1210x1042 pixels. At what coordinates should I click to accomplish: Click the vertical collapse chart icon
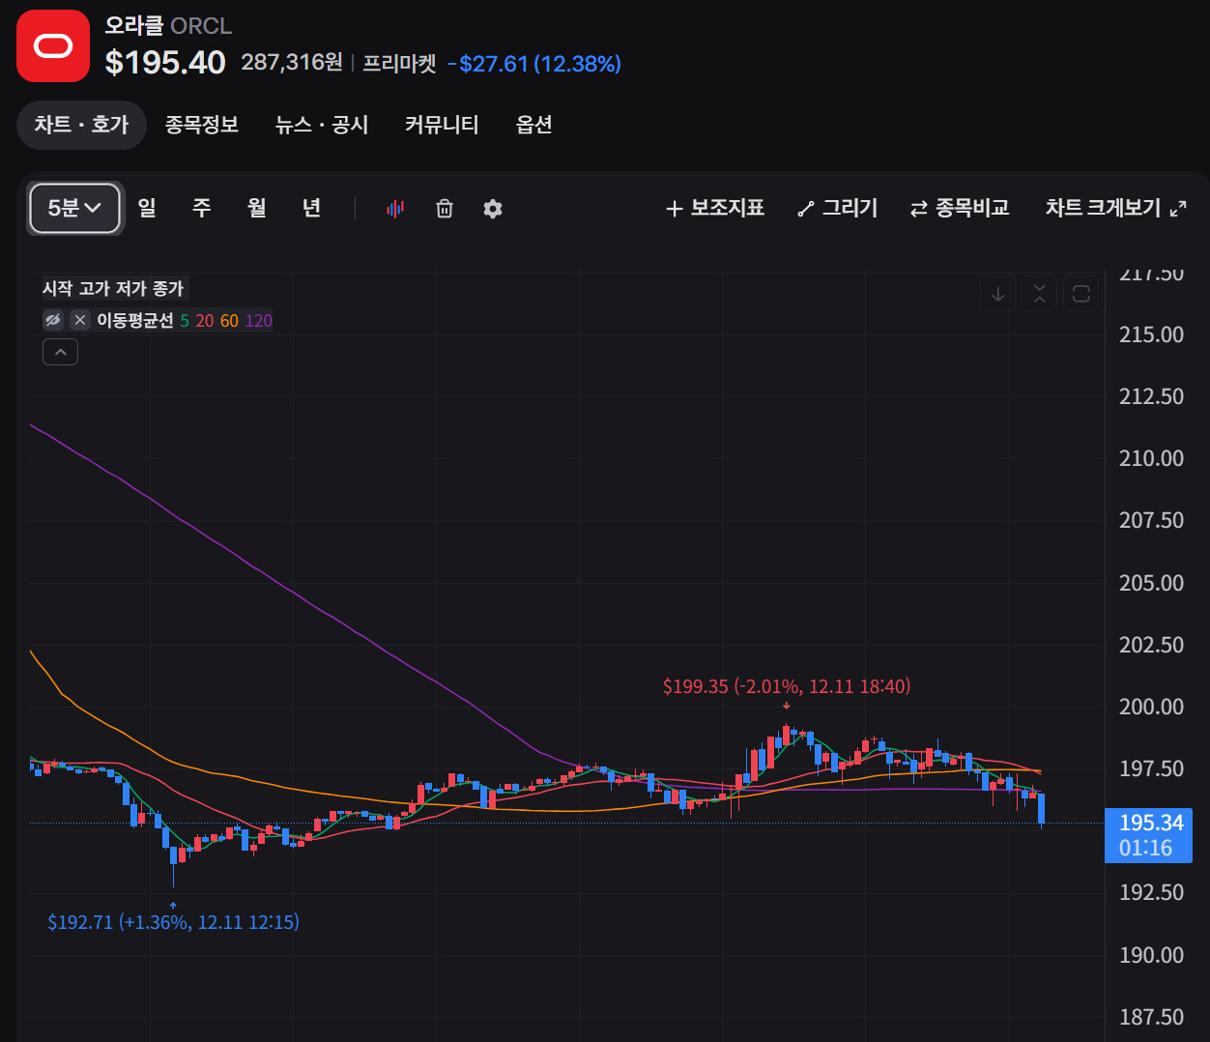pyautogui.click(x=1039, y=294)
